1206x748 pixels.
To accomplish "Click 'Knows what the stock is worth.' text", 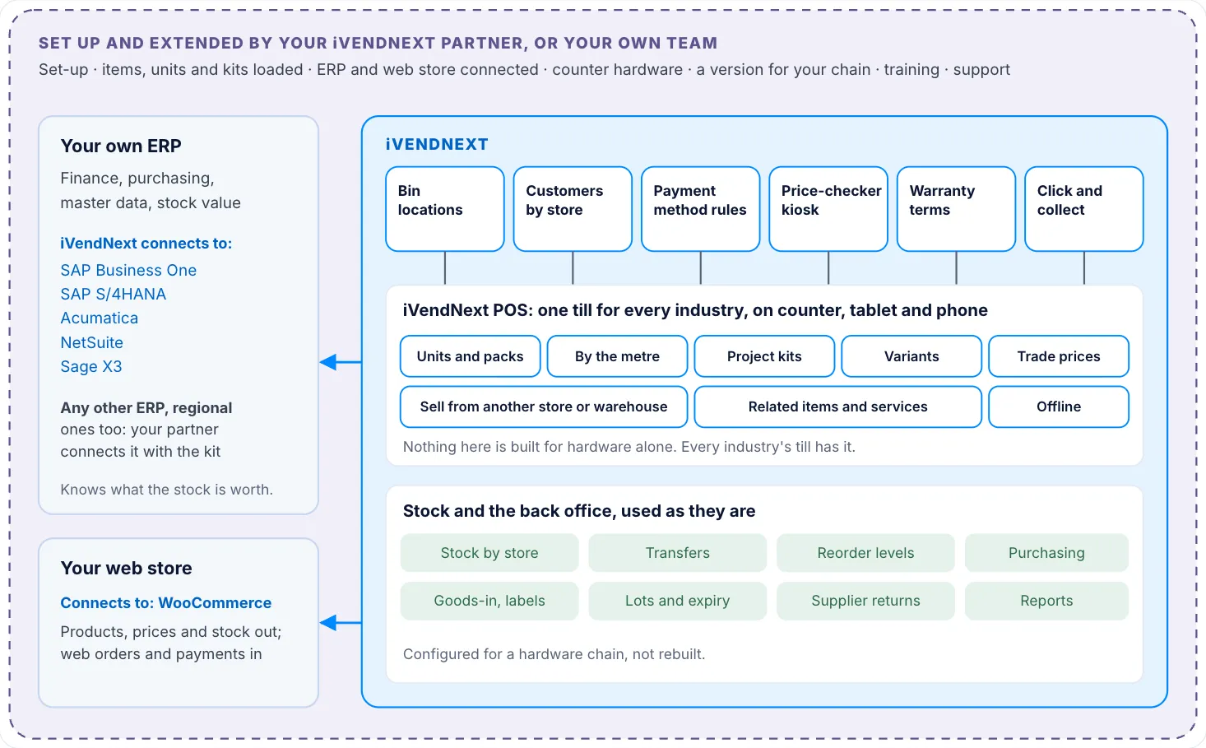I will coord(167,490).
